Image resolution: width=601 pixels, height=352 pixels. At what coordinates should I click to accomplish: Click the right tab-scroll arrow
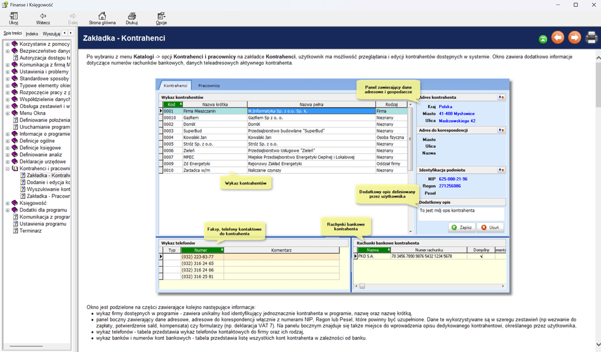[x=70, y=34]
